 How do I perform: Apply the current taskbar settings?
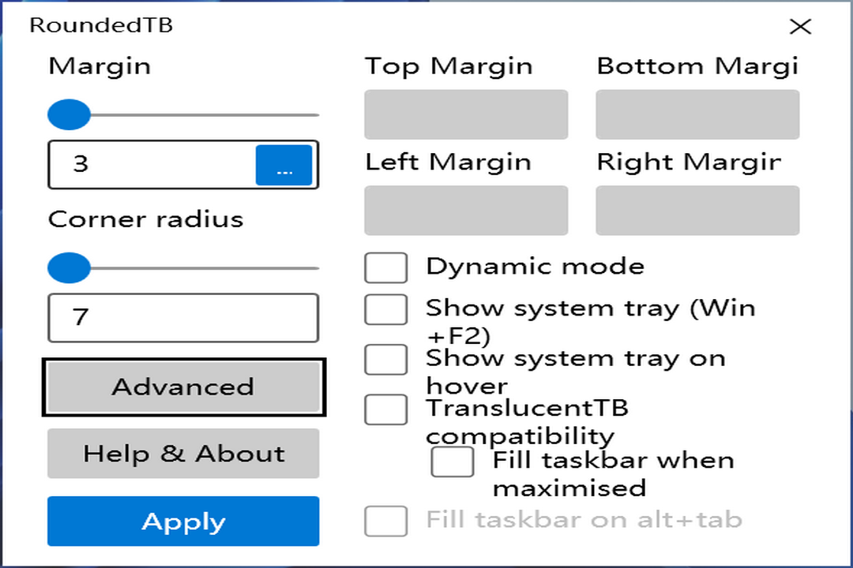pyautogui.click(x=183, y=521)
